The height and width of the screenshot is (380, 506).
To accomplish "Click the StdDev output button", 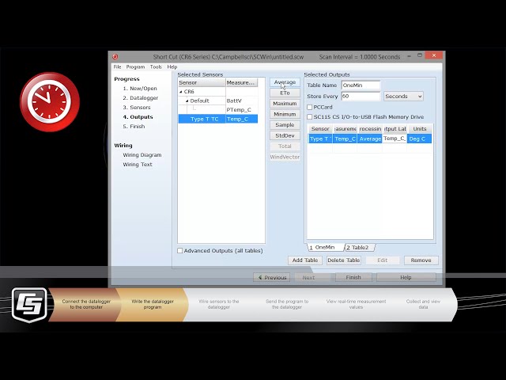I will (285, 135).
